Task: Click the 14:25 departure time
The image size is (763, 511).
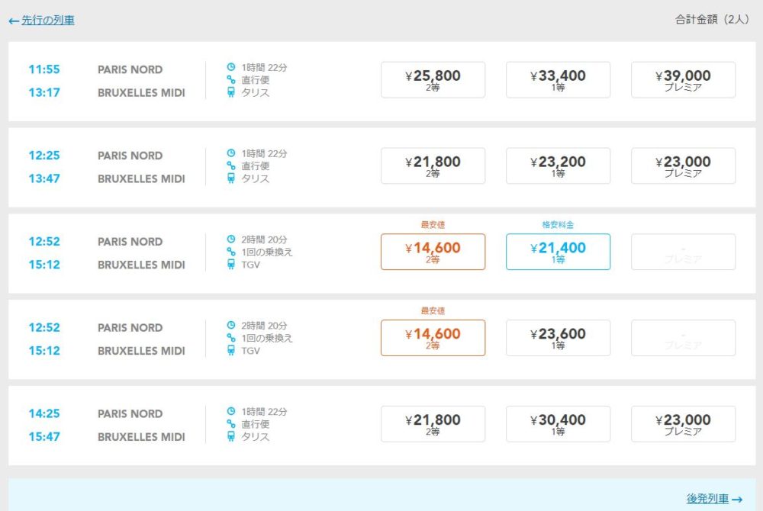Action: [44, 413]
